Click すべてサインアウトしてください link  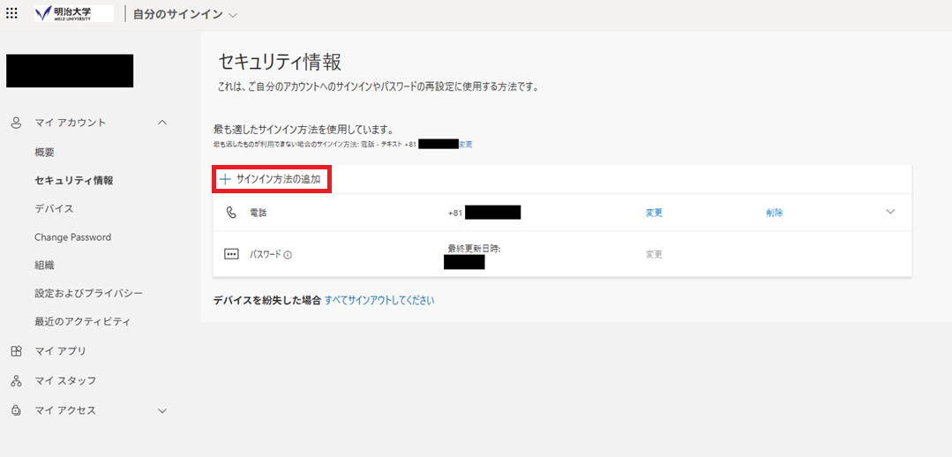tap(379, 300)
